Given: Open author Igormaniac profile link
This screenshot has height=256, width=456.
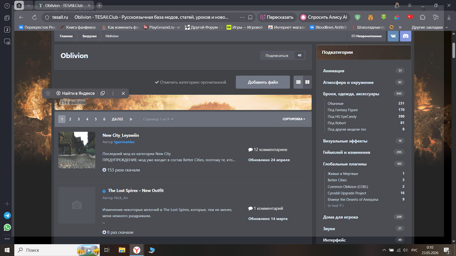Looking at the screenshot, I should coord(124,142).
